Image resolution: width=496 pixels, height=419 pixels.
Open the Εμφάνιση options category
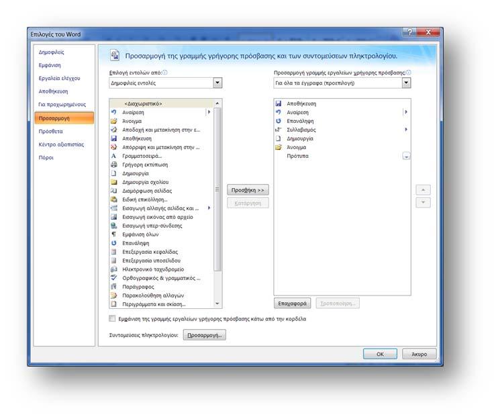[50, 65]
